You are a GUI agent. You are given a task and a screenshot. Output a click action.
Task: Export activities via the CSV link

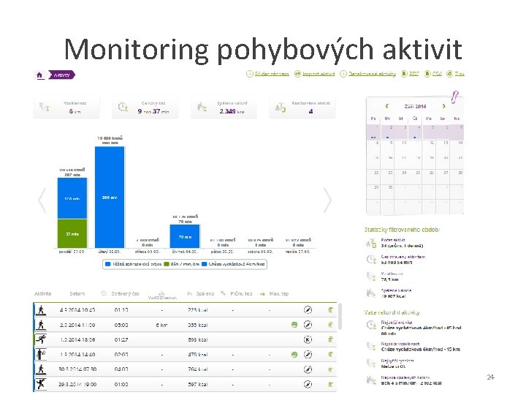(437, 74)
